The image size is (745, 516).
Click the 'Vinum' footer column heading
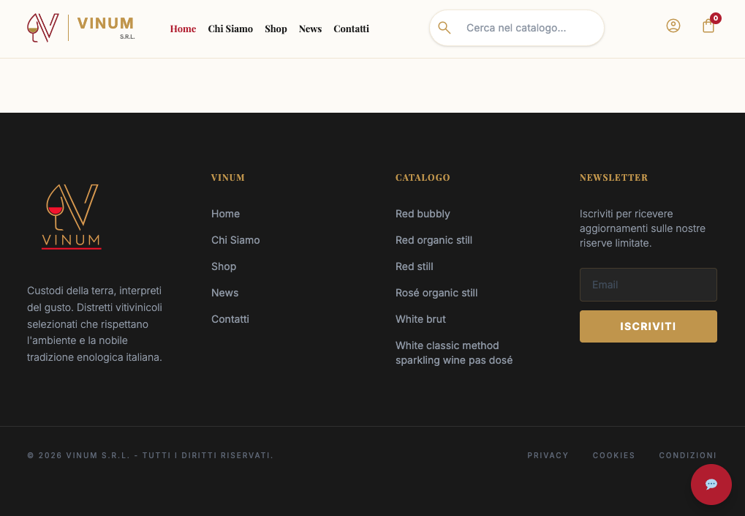pyautogui.click(x=228, y=177)
